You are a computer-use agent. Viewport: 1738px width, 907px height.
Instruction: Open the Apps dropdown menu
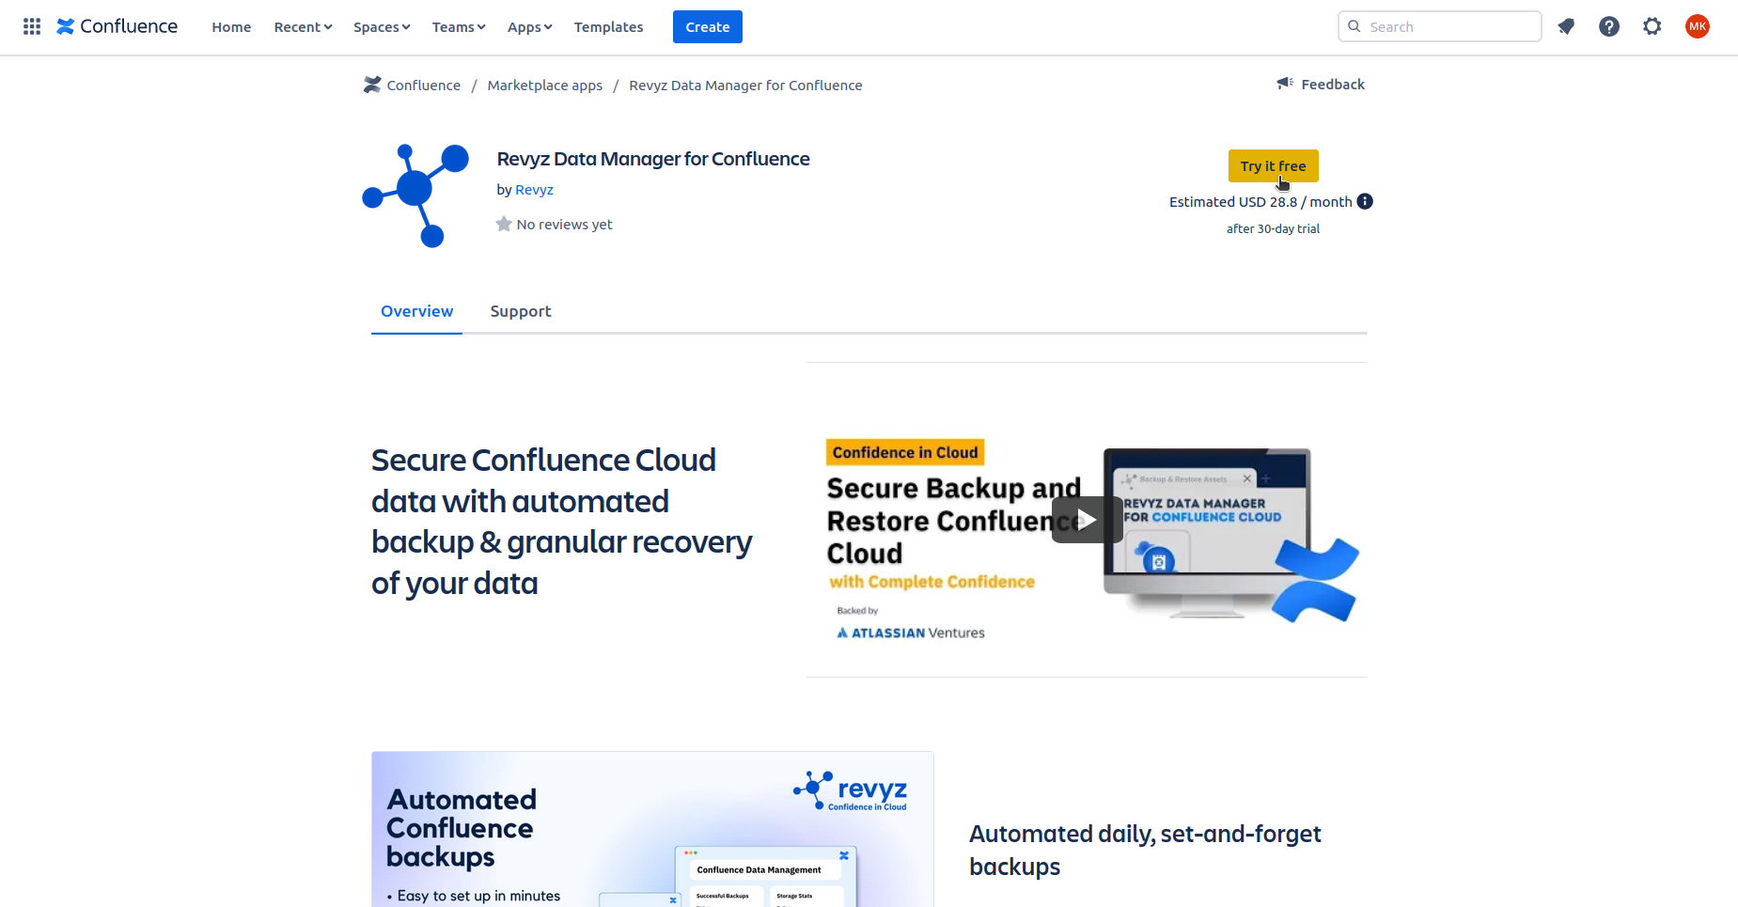pyautogui.click(x=529, y=27)
